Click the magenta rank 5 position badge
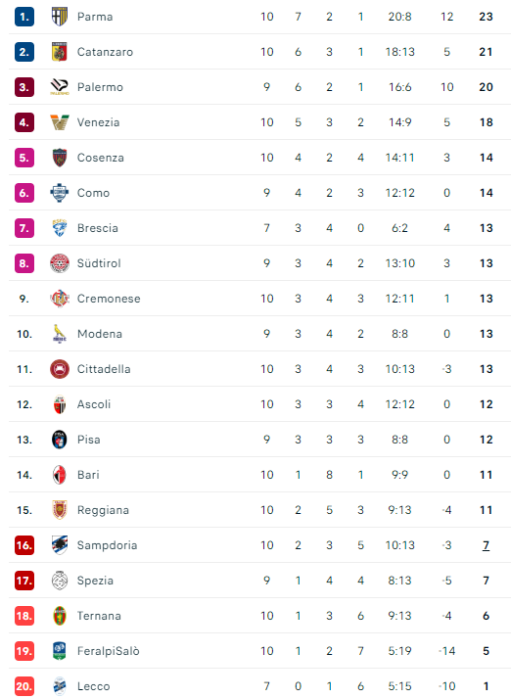 (24, 158)
